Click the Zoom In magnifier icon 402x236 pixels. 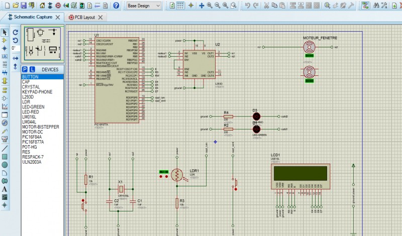pyautogui.click(x=210, y=6)
